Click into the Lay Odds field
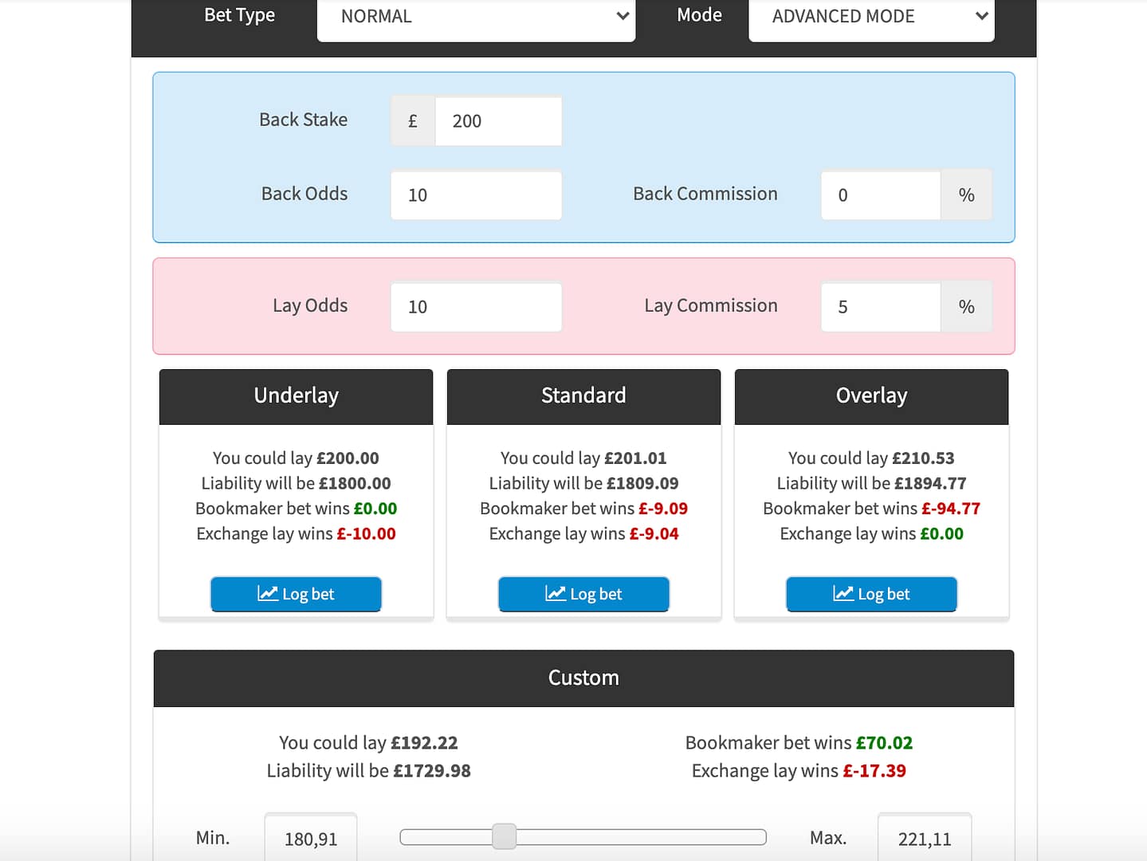The height and width of the screenshot is (861, 1147). coord(476,307)
